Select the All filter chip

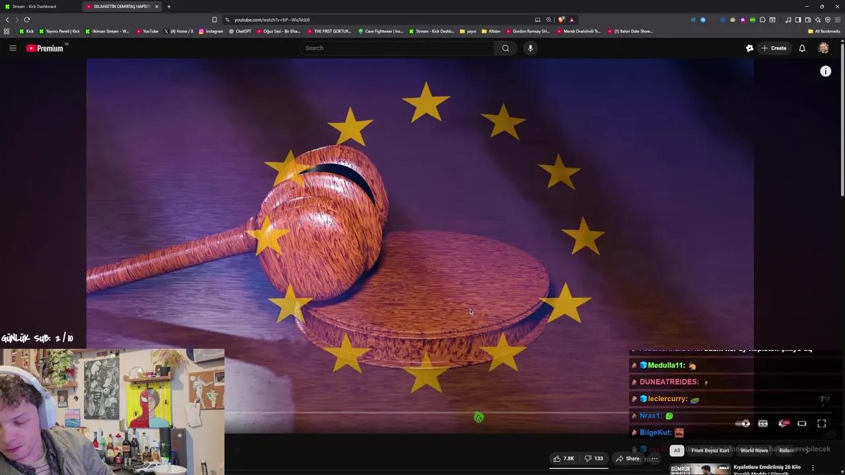[677, 451]
